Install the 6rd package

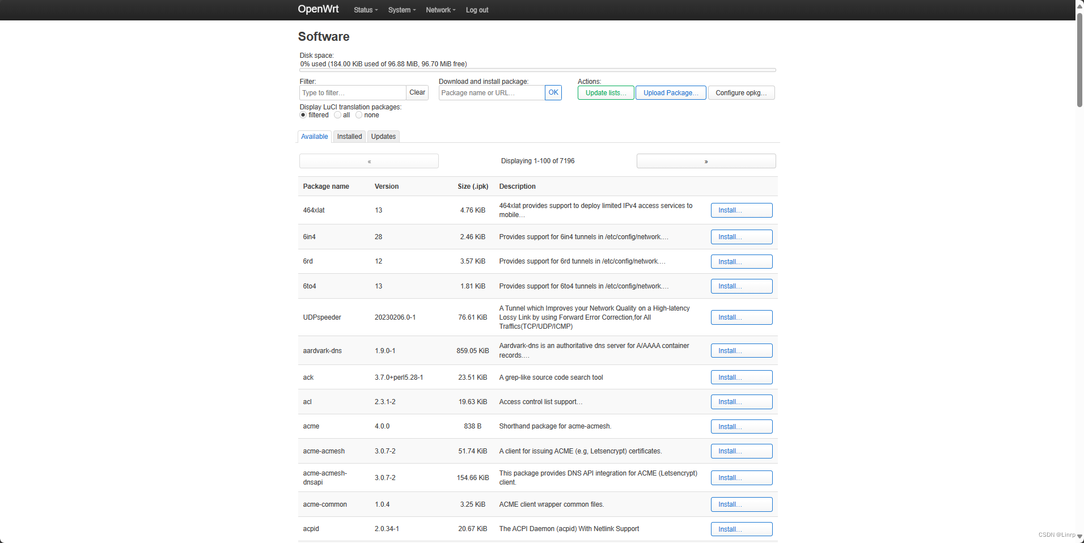742,262
